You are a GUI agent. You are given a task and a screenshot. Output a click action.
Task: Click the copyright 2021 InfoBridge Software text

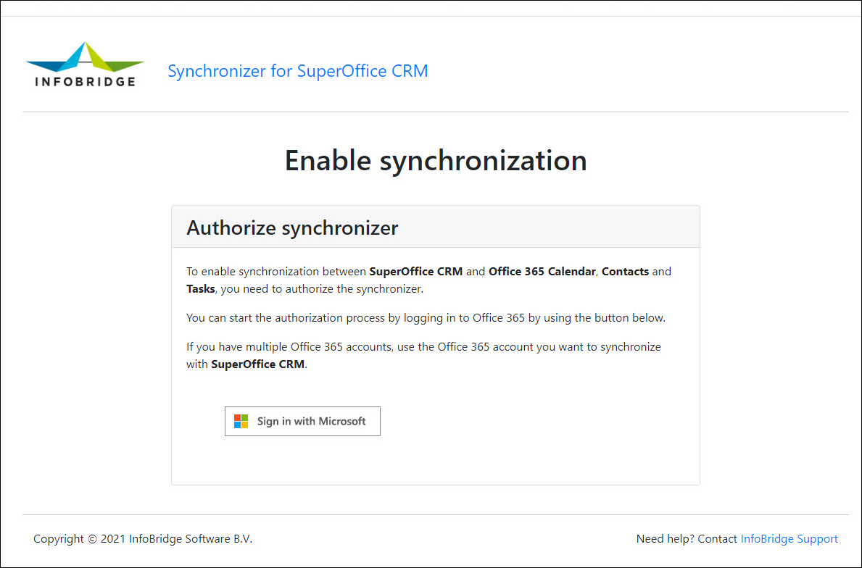(x=143, y=538)
